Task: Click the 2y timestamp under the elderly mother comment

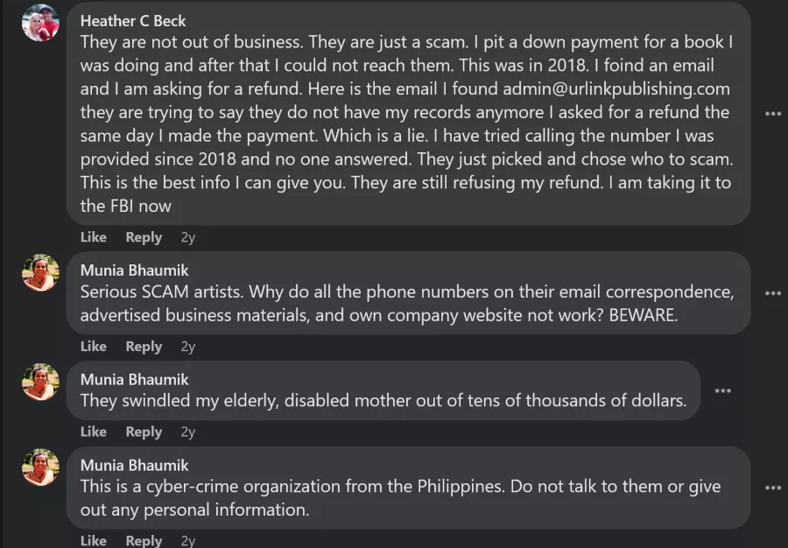Action: tap(188, 432)
